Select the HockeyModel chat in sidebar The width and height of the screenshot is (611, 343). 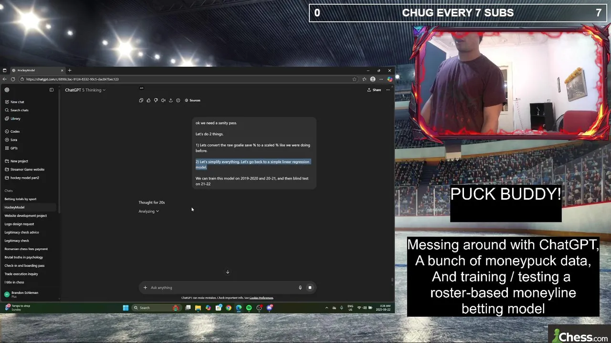(x=29, y=207)
